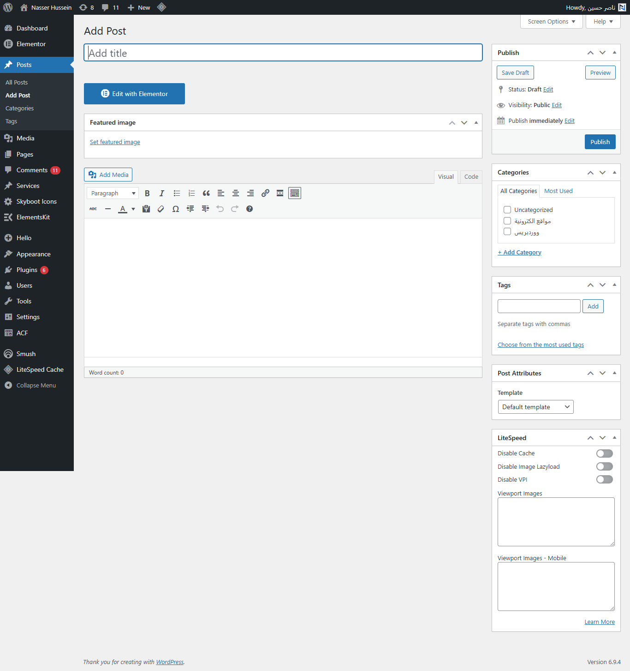Decrease indent of paragraph
630x671 pixels.
point(190,209)
